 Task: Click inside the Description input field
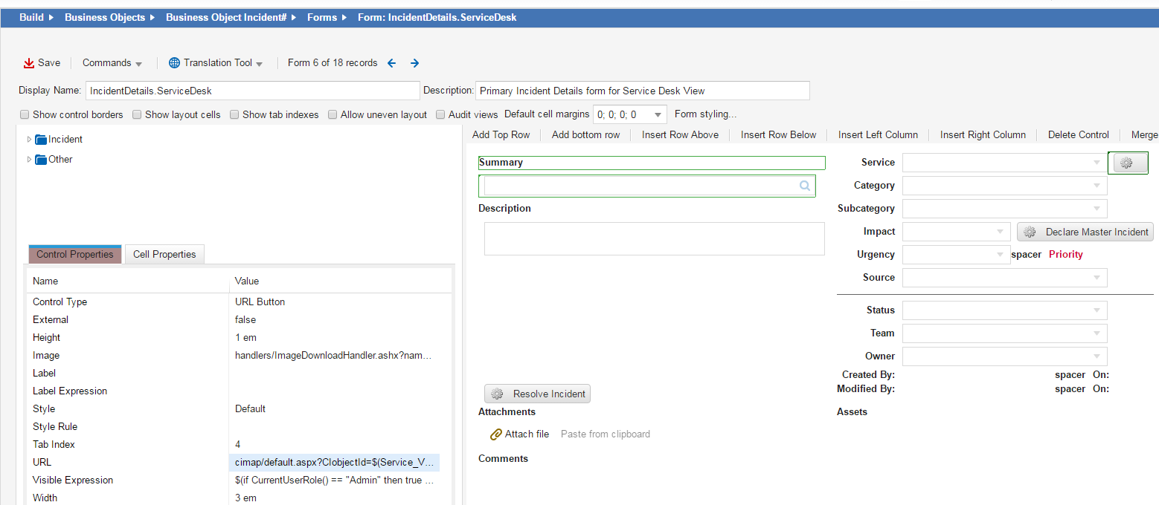click(x=655, y=238)
